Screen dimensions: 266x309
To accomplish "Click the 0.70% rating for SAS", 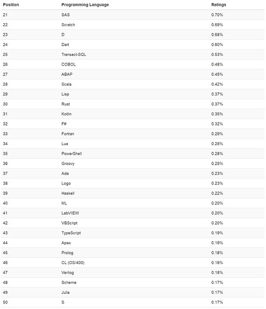I will click(x=217, y=15).
